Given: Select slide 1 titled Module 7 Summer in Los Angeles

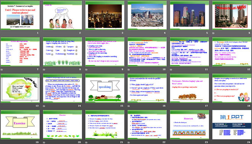Looking at the screenshot, I should tap(20, 15).
